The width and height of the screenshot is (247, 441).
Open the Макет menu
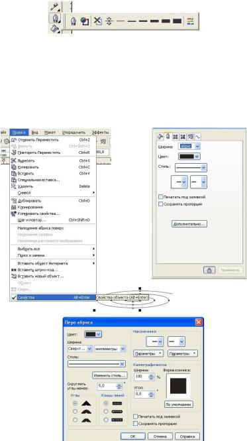[50, 132]
